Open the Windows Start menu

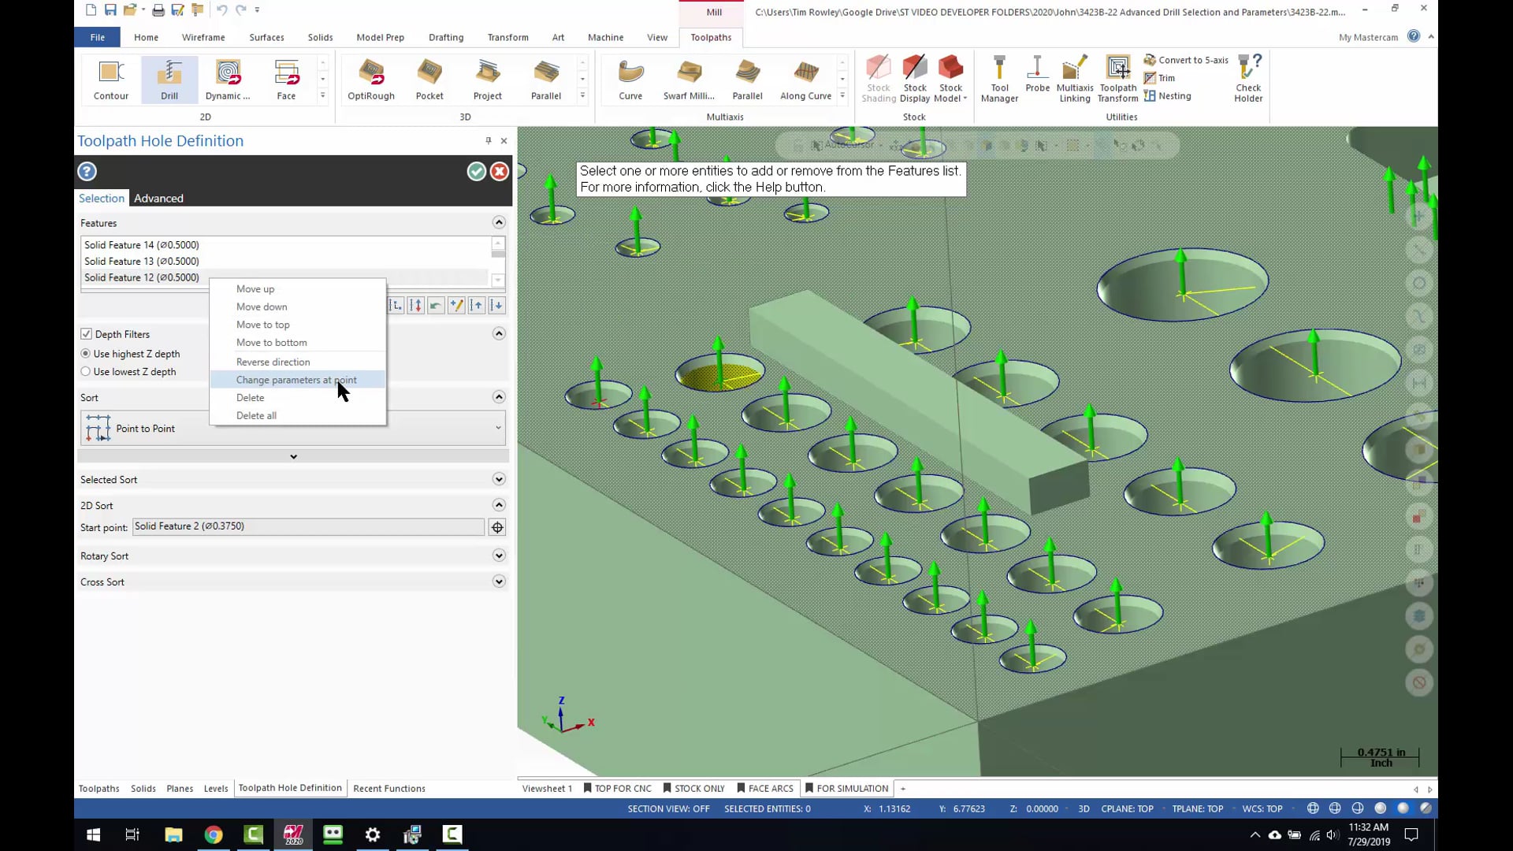pyautogui.click(x=93, y=834)
